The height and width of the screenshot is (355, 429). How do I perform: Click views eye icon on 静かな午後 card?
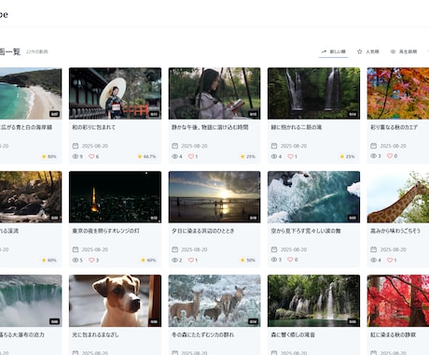174,156
